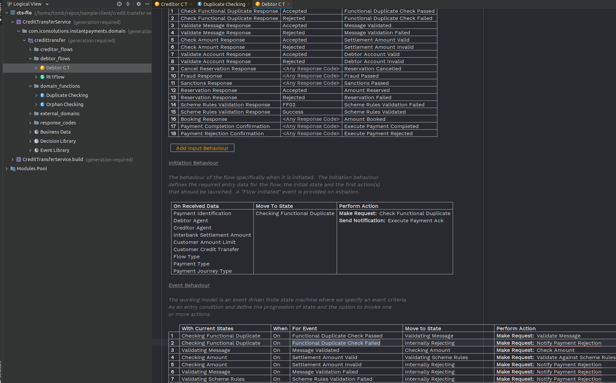Screen dimensions: 616x383
Task: Click the Logical View diagram icon
Action: point(9,4)
